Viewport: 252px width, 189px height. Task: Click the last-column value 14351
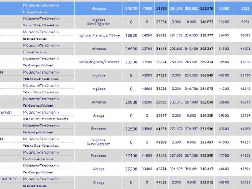(x=245, y=142)
